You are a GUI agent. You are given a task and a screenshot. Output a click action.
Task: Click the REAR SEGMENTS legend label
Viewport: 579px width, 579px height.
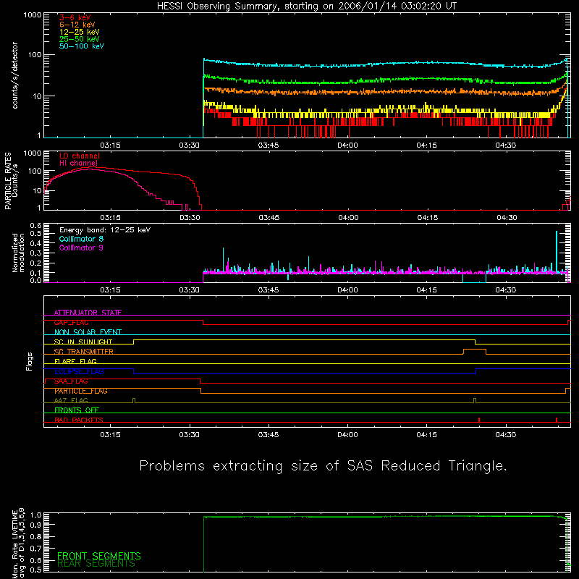pyautogui.click(x=96, y=564)
